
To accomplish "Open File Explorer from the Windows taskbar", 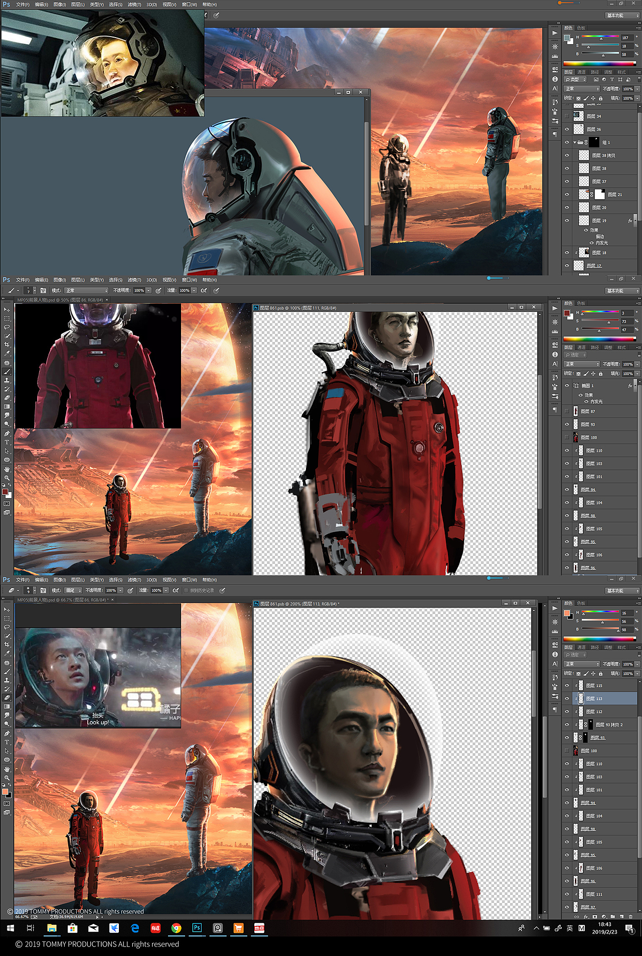I will (52, 928).
